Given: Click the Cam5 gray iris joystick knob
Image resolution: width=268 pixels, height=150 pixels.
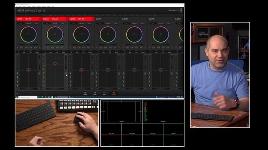Looking at the screenshot, I should (134, 70).
